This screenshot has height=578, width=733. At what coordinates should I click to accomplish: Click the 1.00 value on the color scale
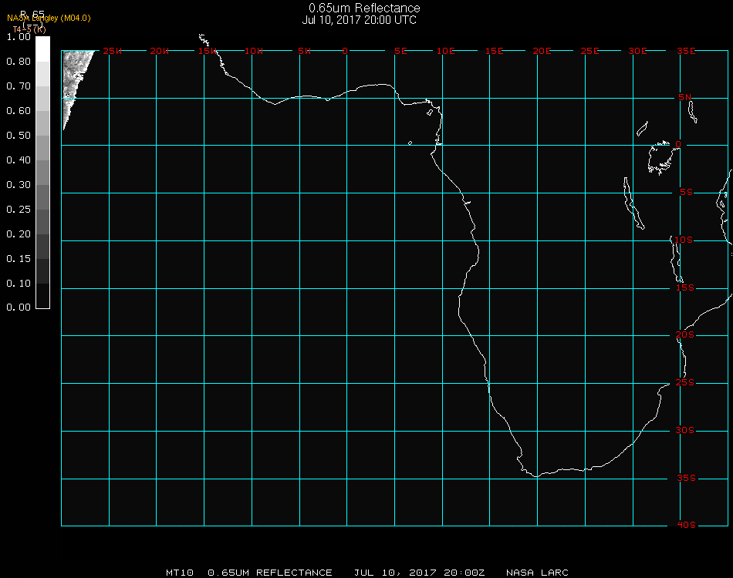point(19,37)
